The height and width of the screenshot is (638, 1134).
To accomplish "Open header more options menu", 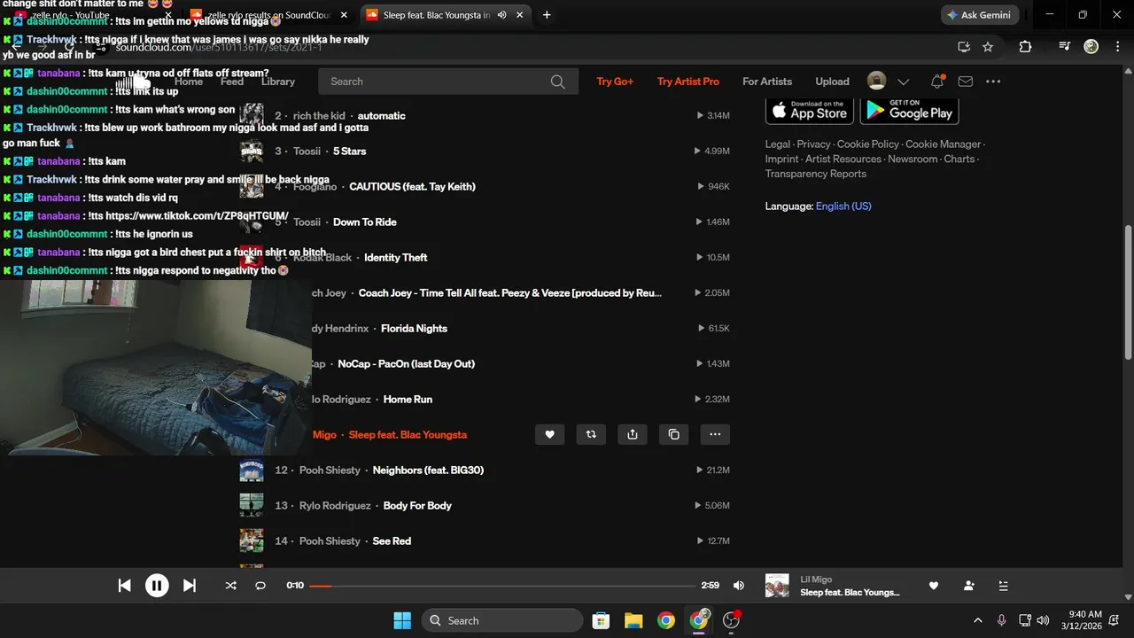I will tap(993, 82).
